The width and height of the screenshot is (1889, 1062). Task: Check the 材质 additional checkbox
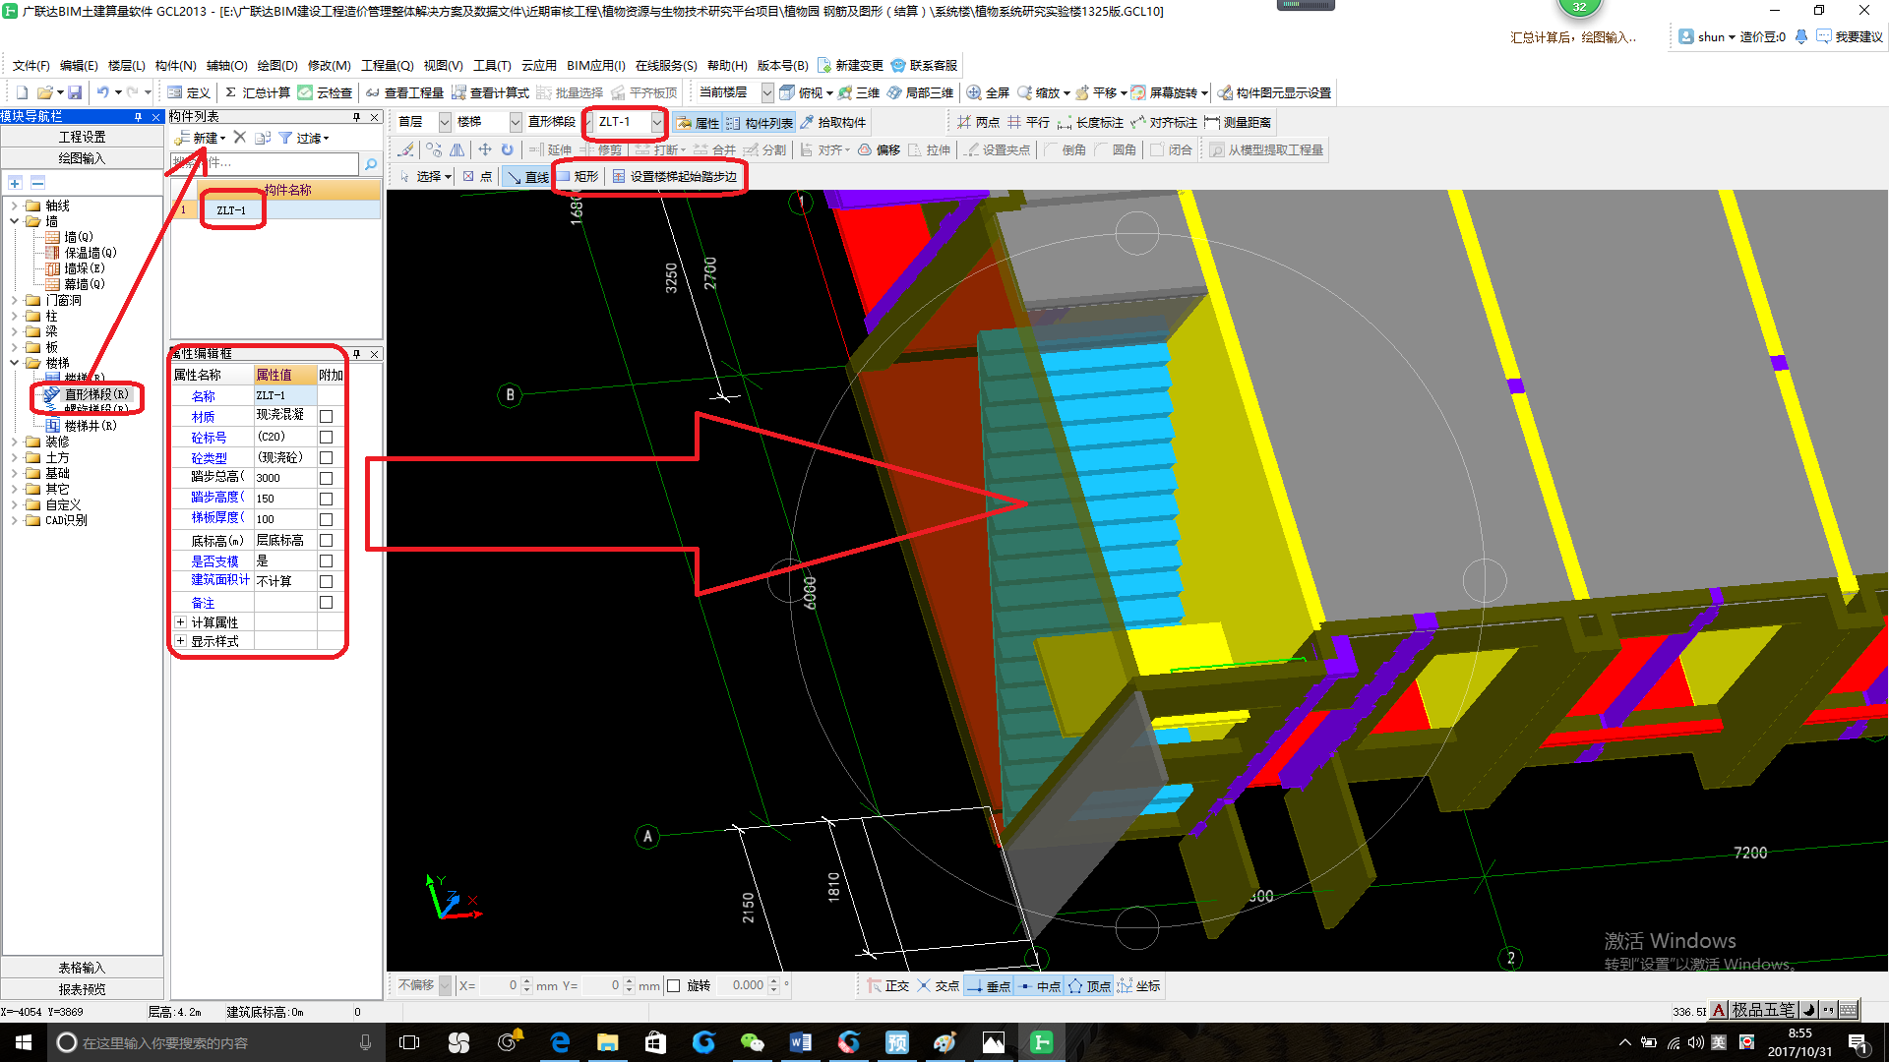coord(327,417)
